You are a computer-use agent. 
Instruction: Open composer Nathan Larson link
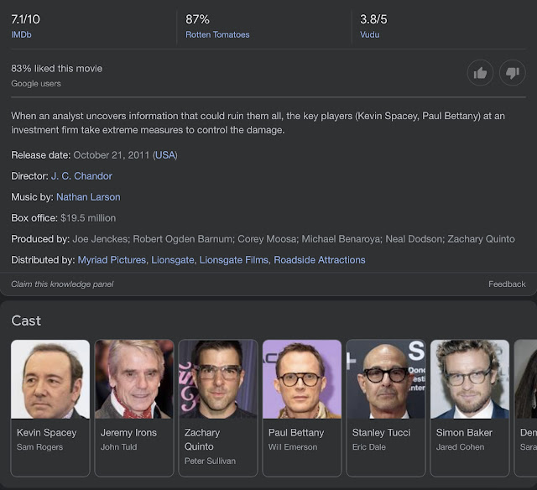pyautogui.click(x=88, y=197)
